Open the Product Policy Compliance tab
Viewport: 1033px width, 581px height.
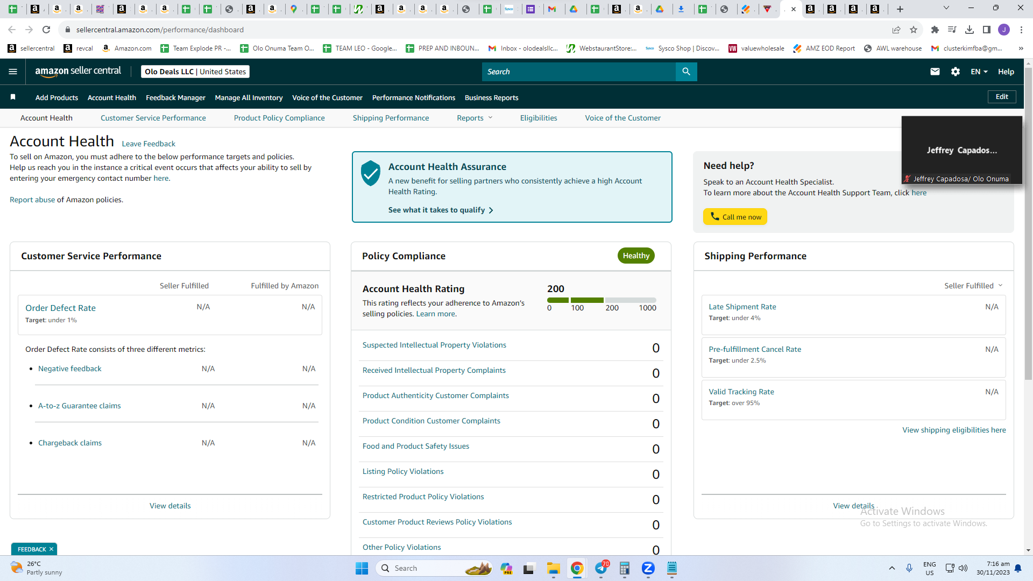coord(279,118)
